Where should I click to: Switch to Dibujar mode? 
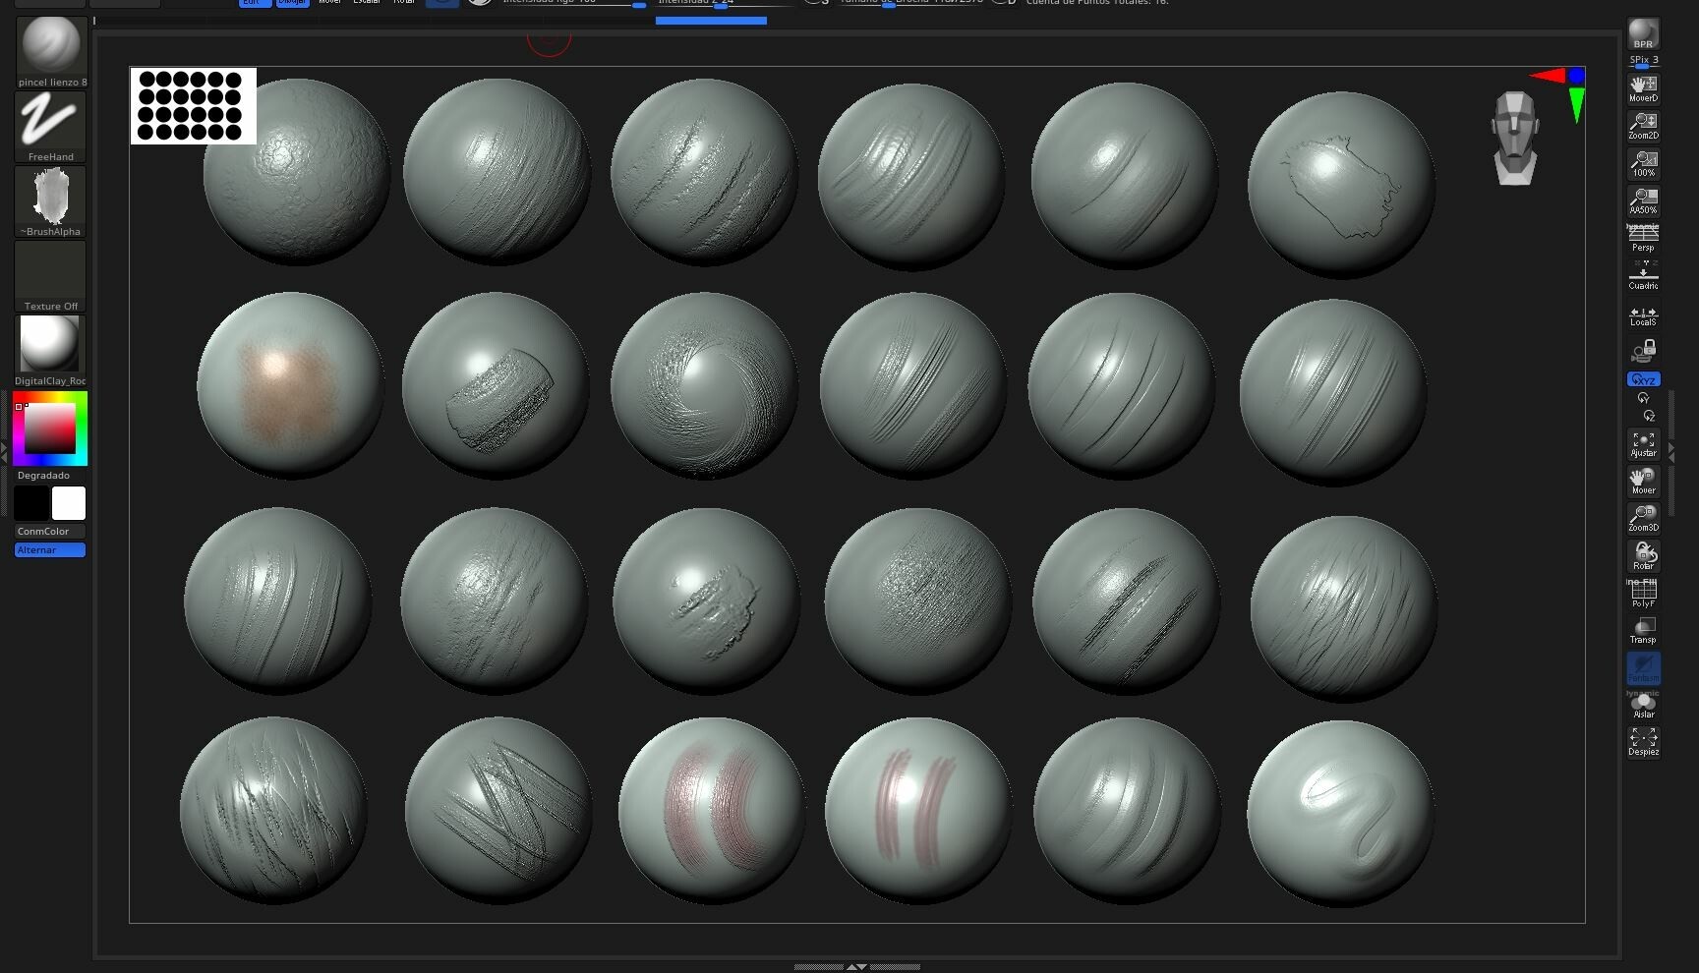click(291, 3)
